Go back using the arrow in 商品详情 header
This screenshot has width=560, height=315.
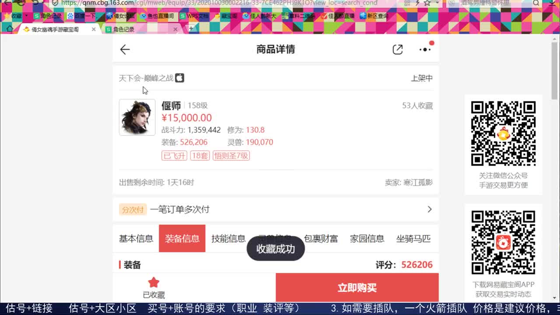tap(125, 49)
